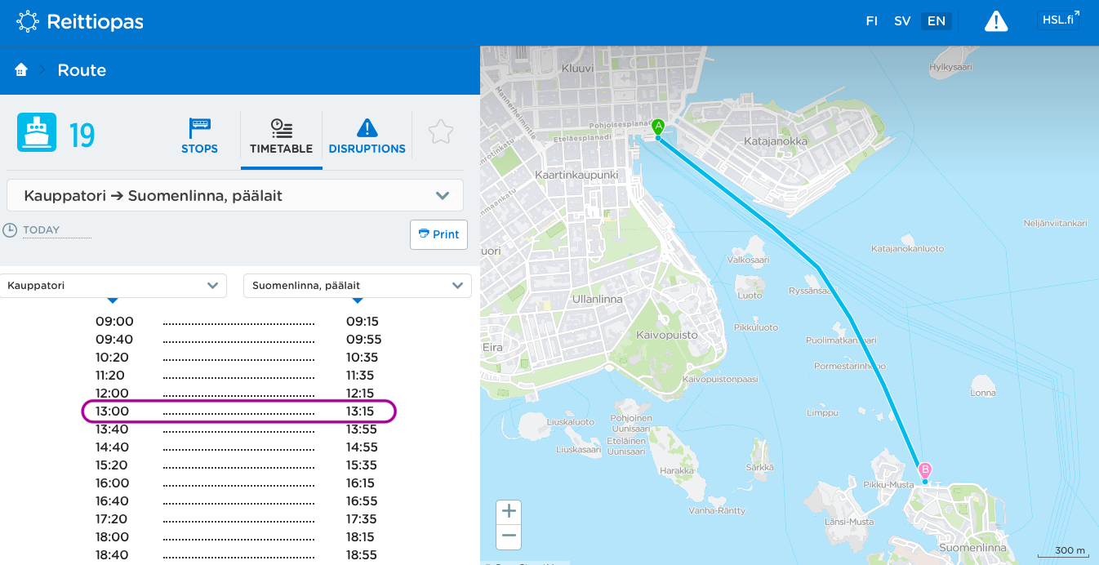Click the Reittiopas logo icon
Viewport: 1099px width, 565px height.
[x=28, y=22]
